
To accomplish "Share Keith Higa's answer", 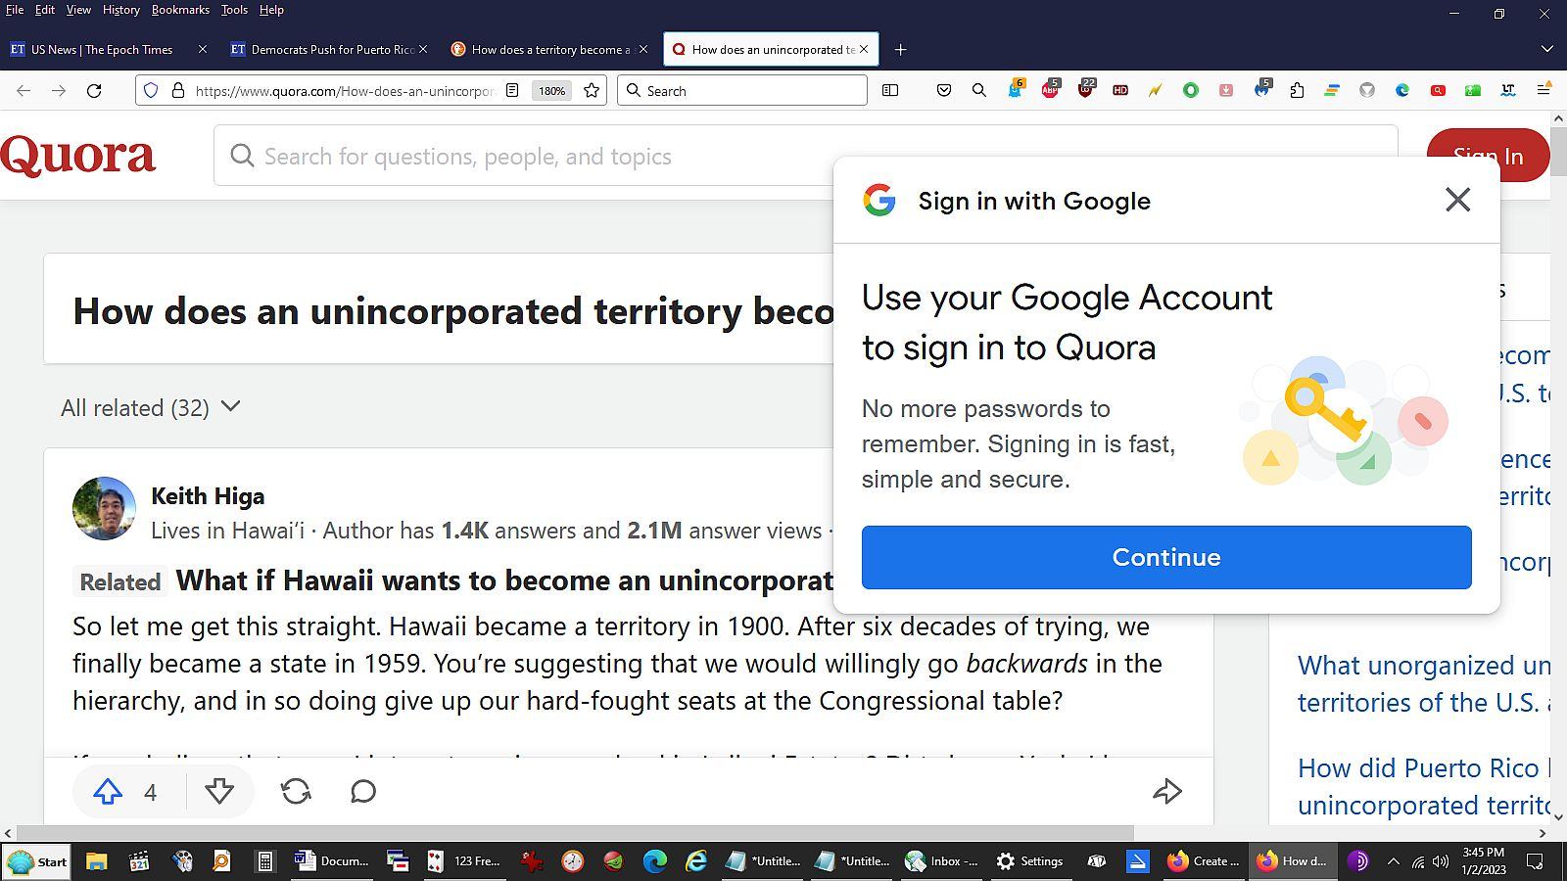I will pos(1167,792).
